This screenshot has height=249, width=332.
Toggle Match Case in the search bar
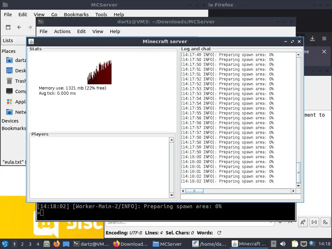(303, 222)
